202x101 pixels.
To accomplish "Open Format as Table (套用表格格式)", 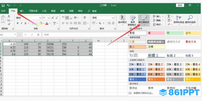I will point(133,20).
